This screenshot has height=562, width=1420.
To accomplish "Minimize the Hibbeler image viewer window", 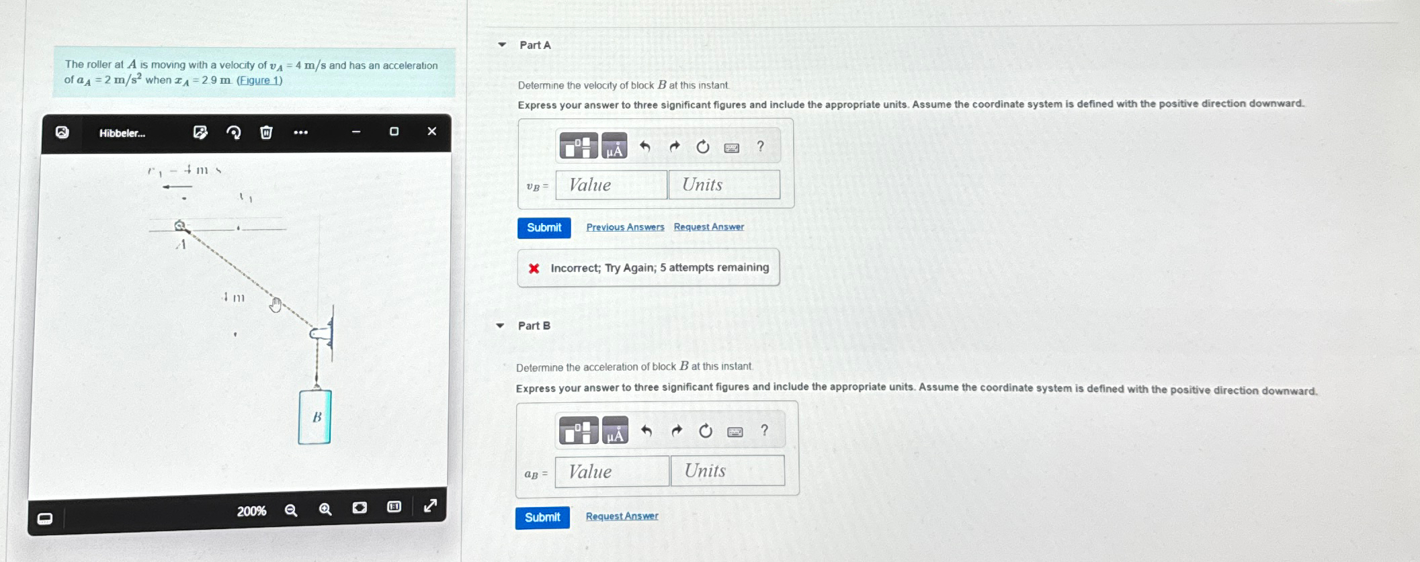I will point(356,132).
